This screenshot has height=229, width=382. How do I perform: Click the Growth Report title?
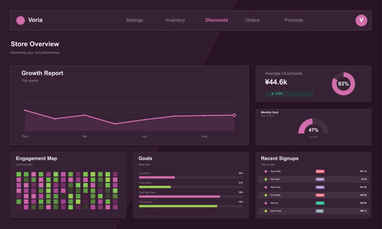point(42,73)
